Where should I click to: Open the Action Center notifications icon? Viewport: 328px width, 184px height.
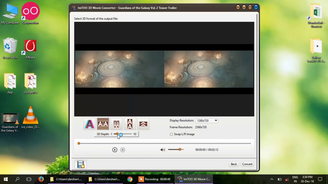pyautogui.click(x=320, y=179)
